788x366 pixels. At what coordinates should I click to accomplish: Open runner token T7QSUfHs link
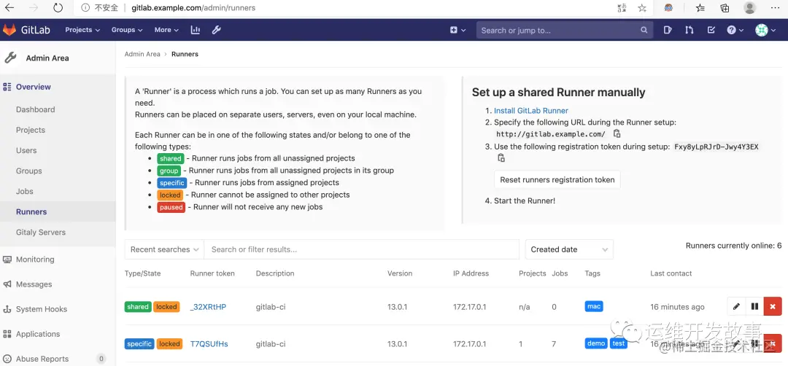209,344
